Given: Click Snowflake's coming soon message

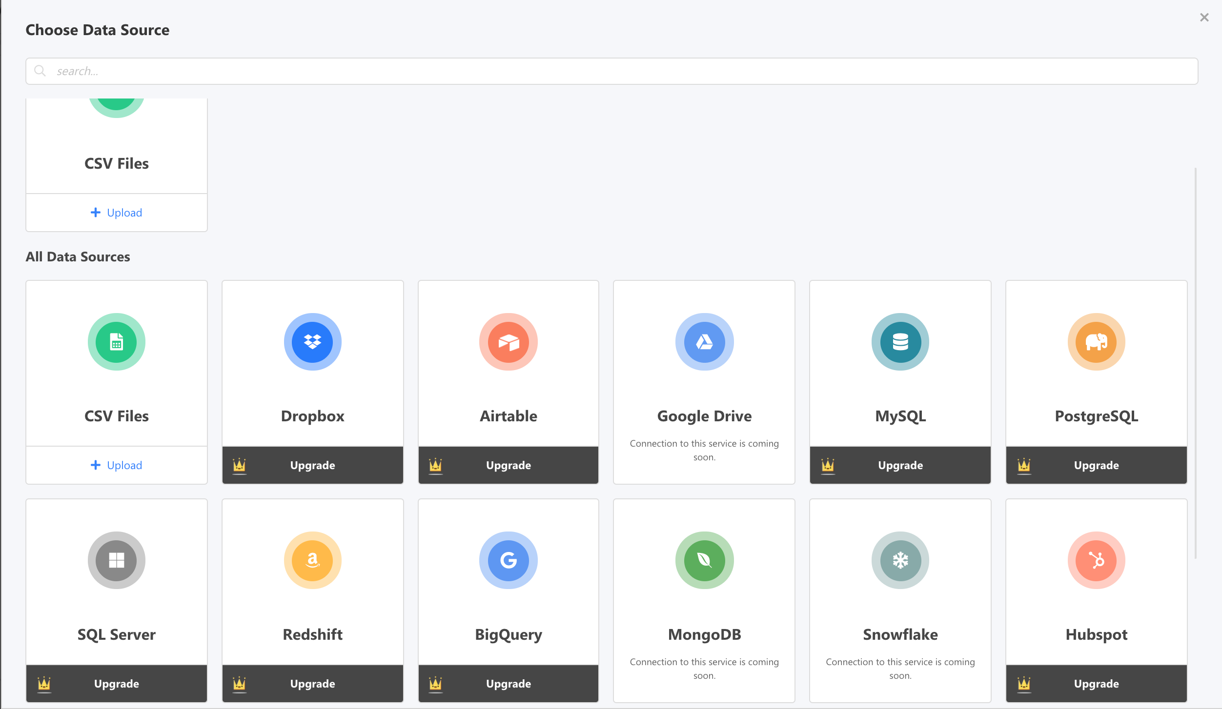Looking at the screenshot, I should click(900, 669).
